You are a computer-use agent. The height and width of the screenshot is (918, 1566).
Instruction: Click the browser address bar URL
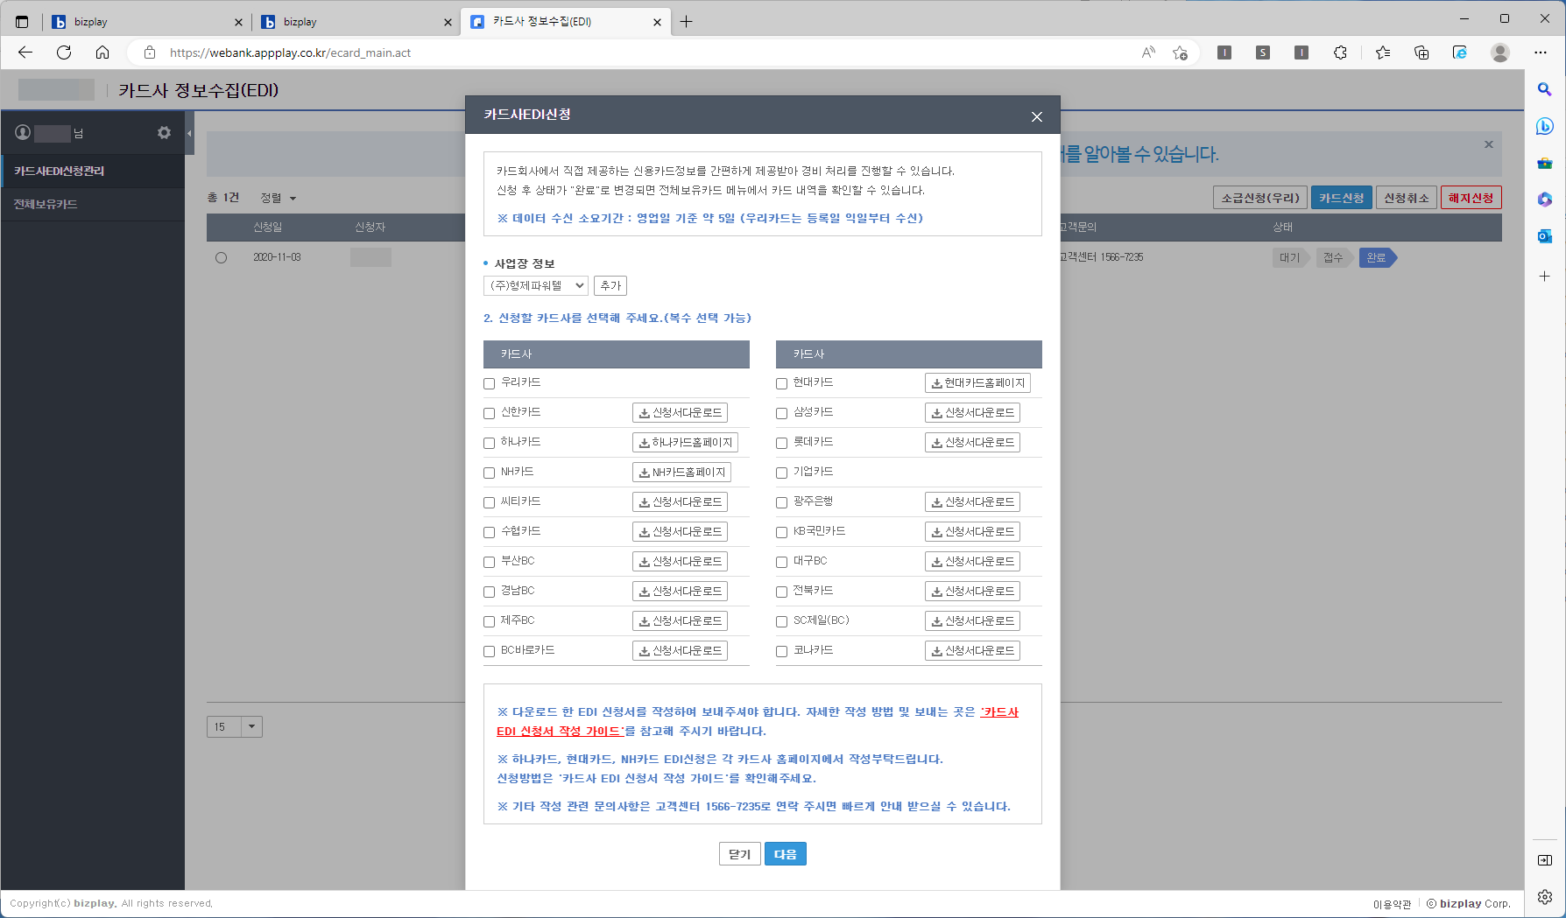point(290,53)
